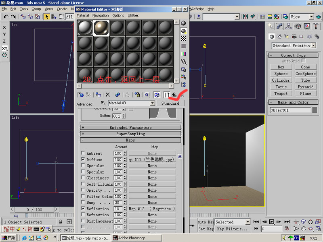Open Help menu in 3ds max
Image resolution: width=323 pixels, height=242 pixels.
[x=211, y=9]
